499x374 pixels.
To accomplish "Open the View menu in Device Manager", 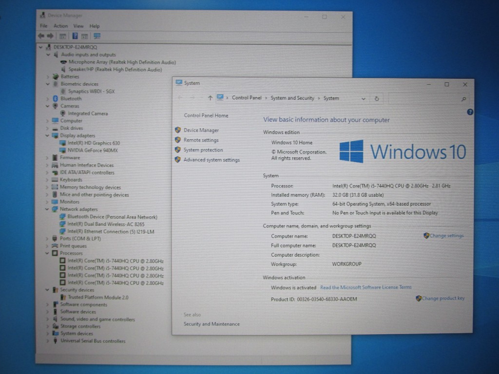I will [78, 26].
